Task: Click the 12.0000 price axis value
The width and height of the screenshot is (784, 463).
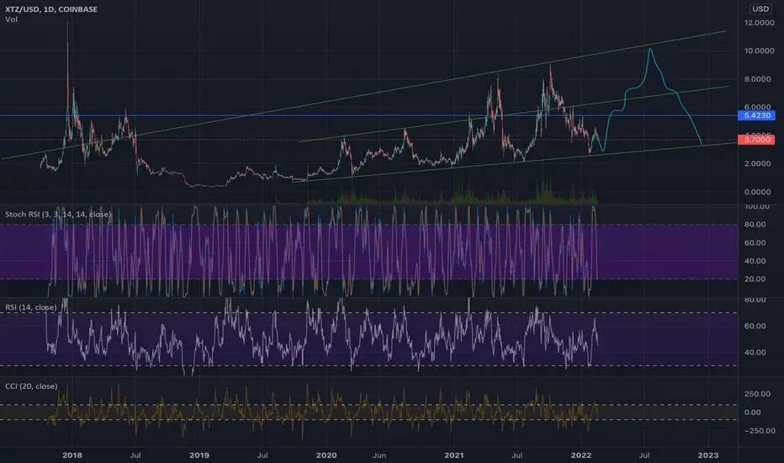Action: click(759, 23)
